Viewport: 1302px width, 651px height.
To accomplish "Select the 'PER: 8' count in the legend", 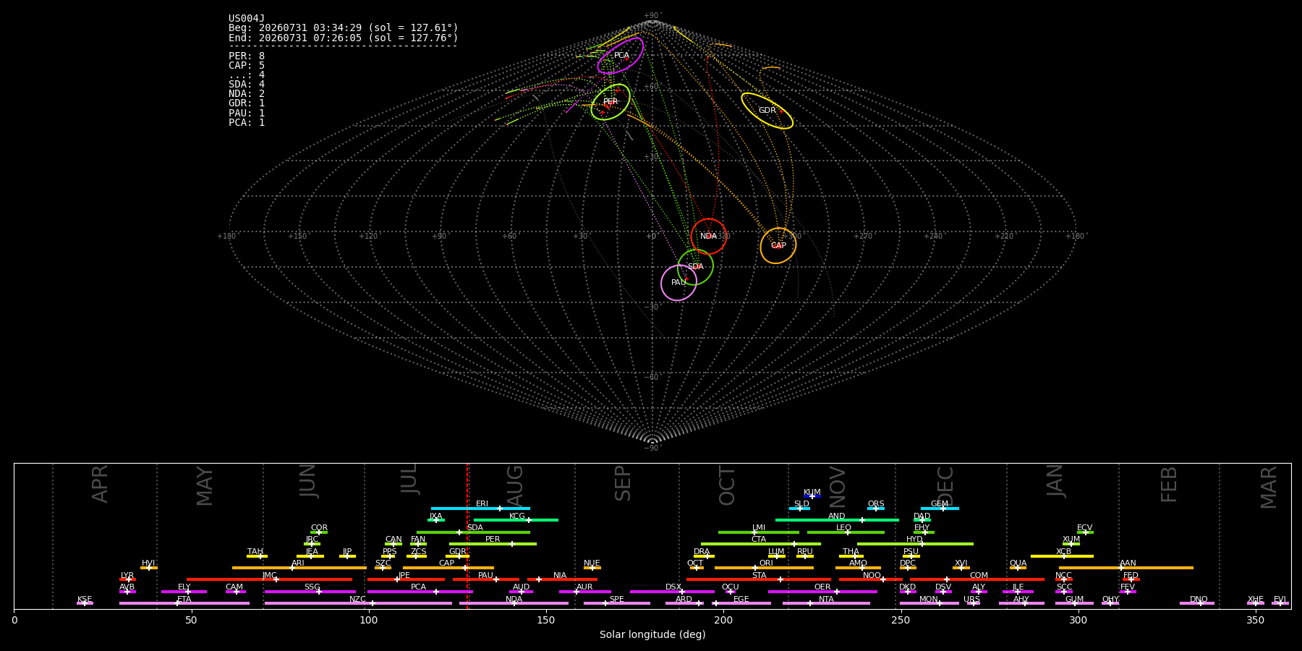I will (247, 56).
